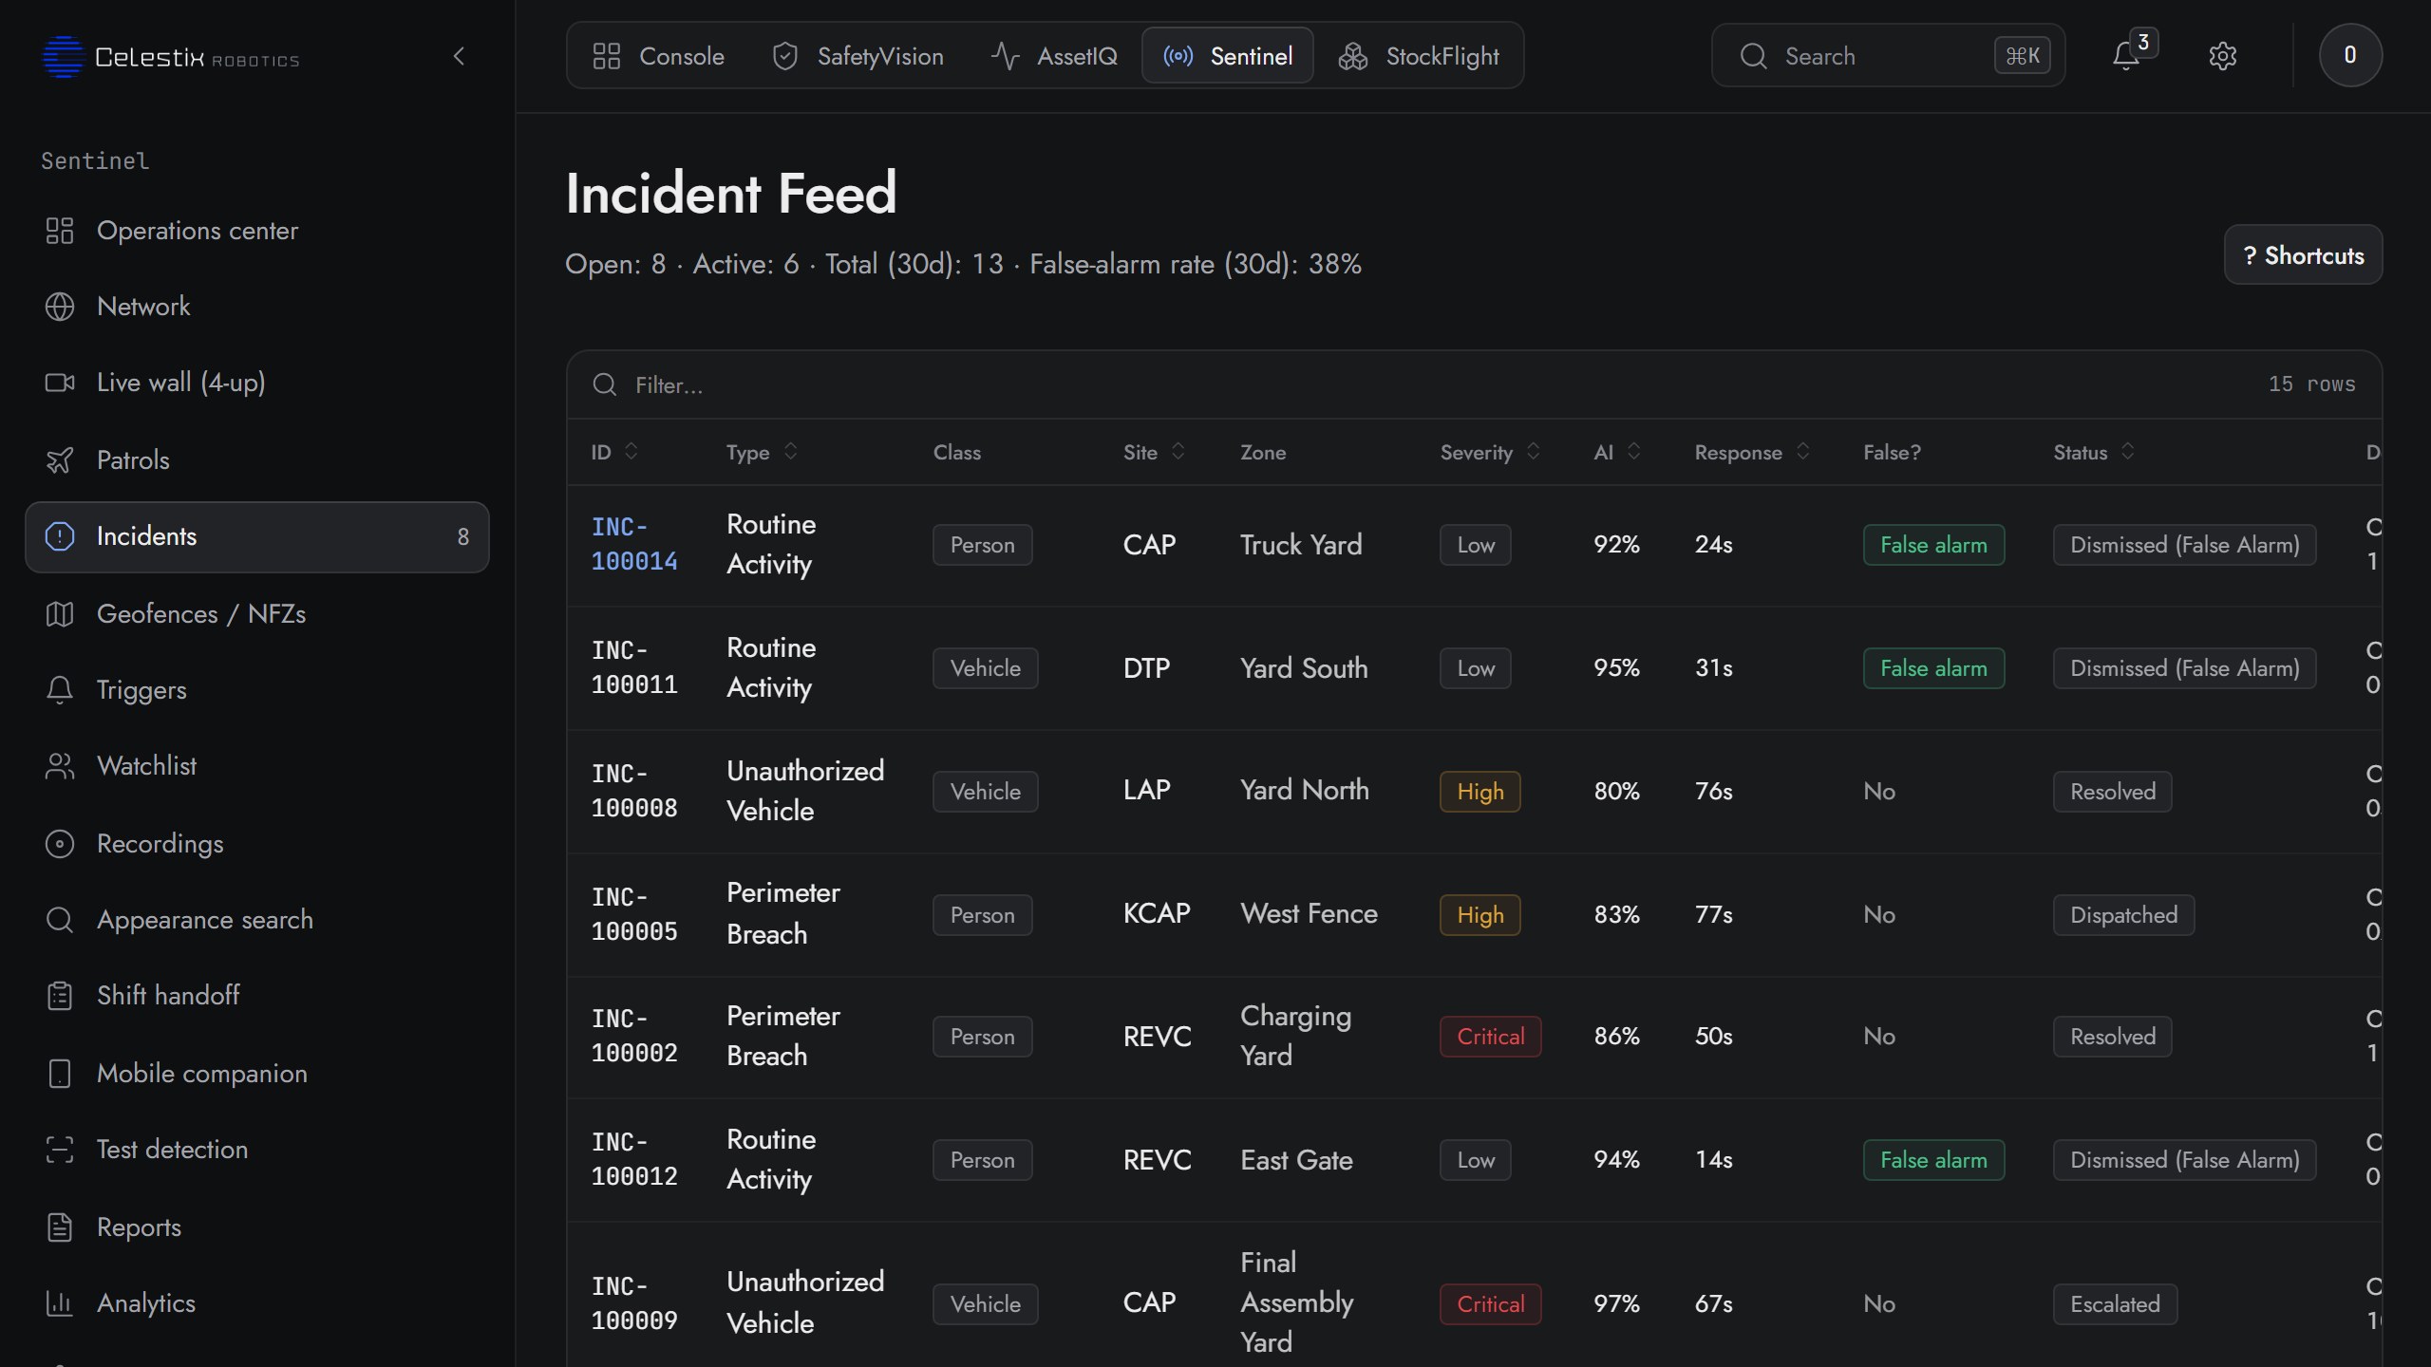Viewport: 2431px width, 1367px height.
Task: Sort table by AI column
Action: (x=1616, y=452)
